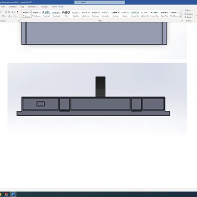Select the top CAD view image

click(x=97, y=40)
